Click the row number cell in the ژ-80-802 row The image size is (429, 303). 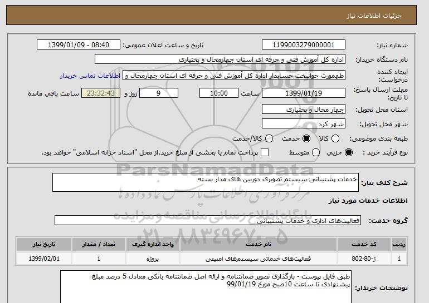399,259
